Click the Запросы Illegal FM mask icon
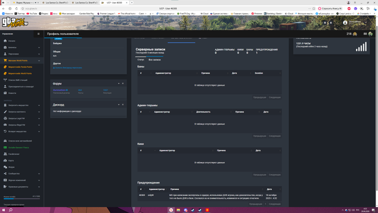Screen dimensions: 378x213 5,125
